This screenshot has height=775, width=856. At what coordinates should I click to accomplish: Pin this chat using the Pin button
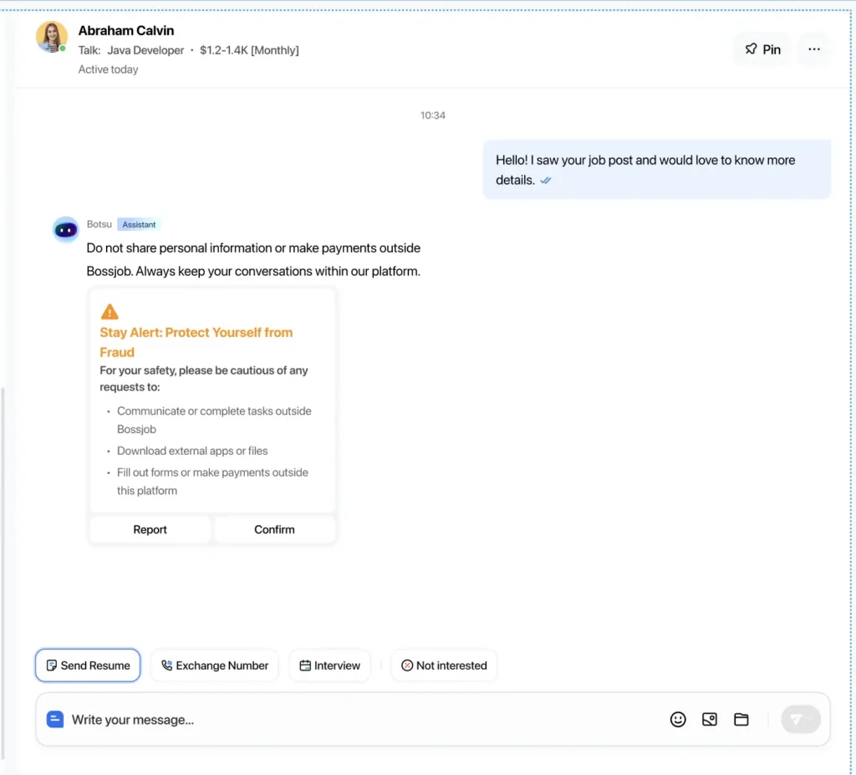pos(762,49)
